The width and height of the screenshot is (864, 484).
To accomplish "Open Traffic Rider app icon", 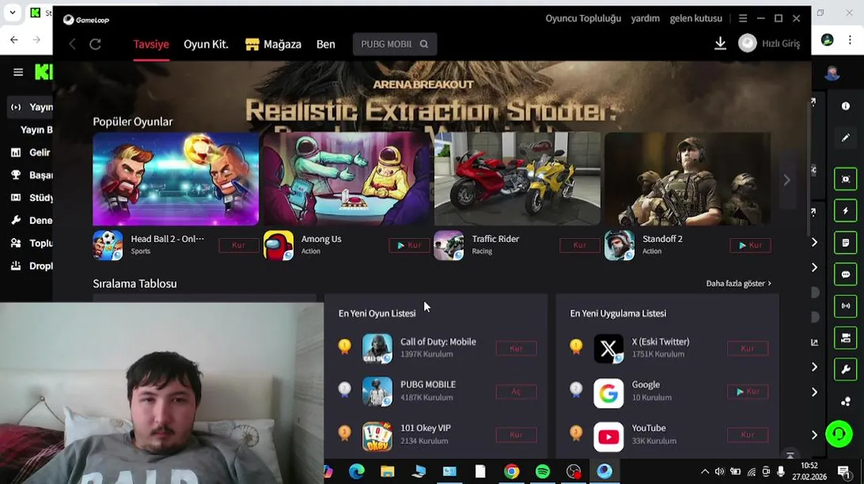I will click(449, 245).
